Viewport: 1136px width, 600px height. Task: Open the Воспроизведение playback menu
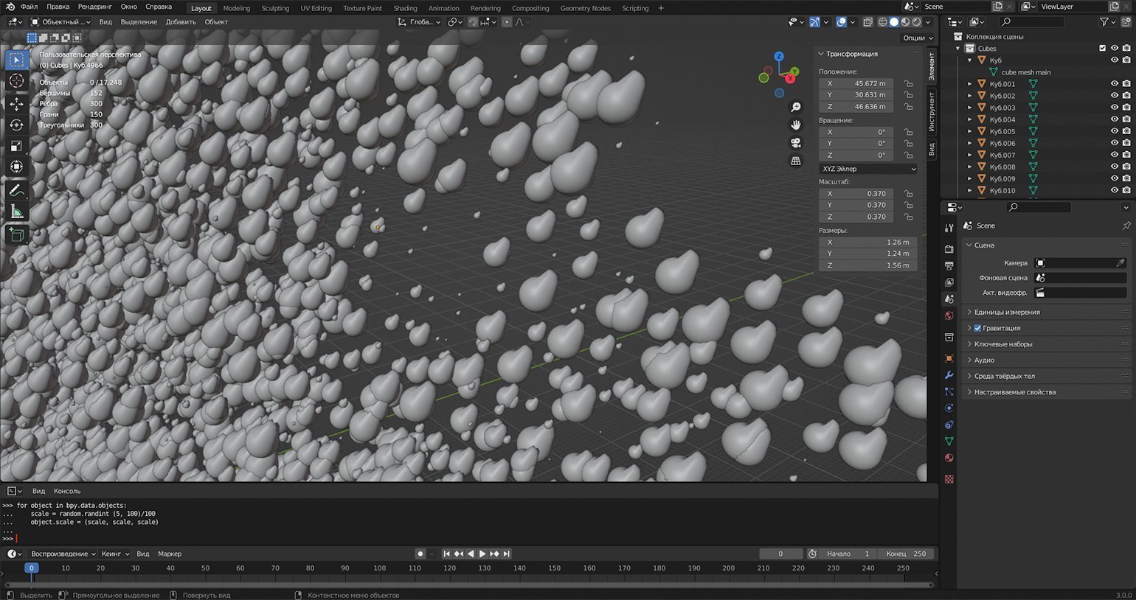(x=63, y=554)
